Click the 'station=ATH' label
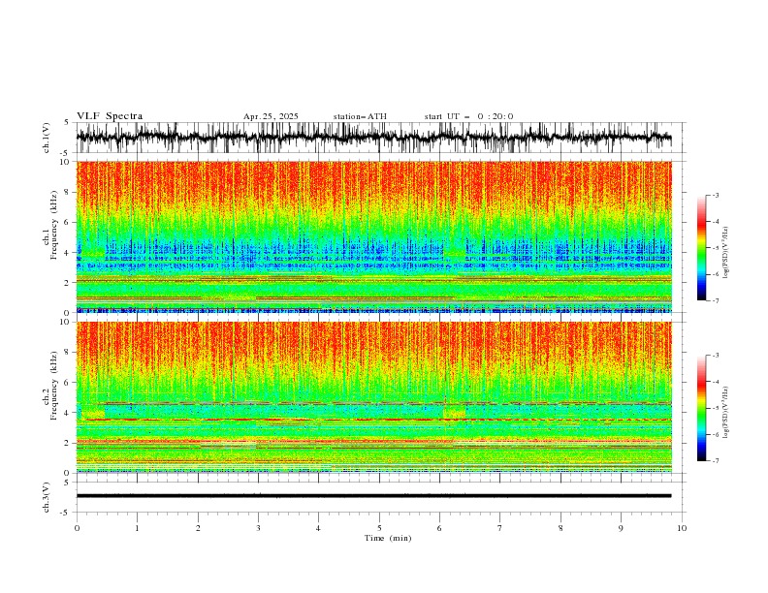The width and height of the screenshot is (768, 593). click(x=360, y=116)
